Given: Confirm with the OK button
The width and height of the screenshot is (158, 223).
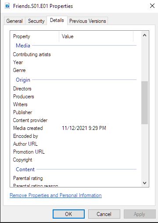Looking at the screenshot, I should click(x=68, y=214).
